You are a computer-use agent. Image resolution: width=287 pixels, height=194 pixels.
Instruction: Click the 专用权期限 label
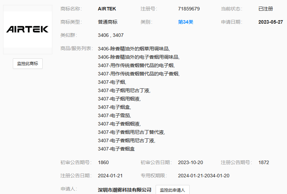coord(154,176)
